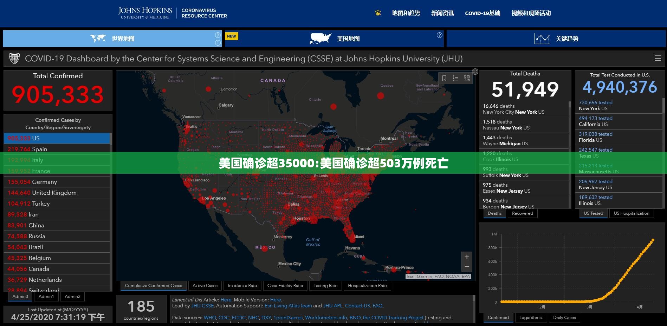Select the Hospitalization Rate map tab
This screenshot has width=667, height=326.
(367, 286)
